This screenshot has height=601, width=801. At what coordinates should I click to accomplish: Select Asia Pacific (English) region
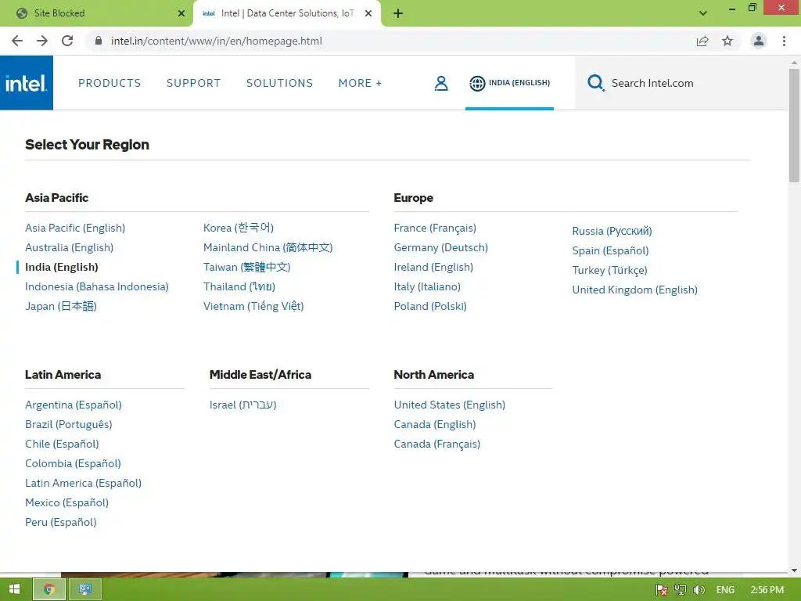pos(75,228)
